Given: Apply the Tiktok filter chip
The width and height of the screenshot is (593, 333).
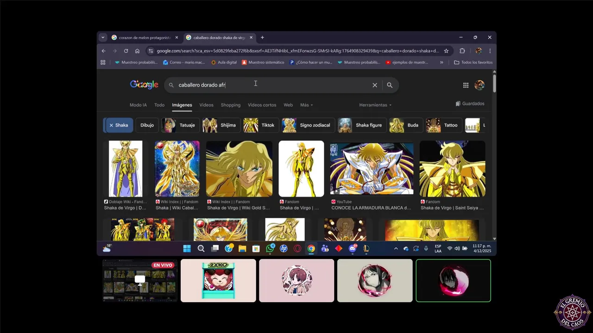Looking at the screenshot, I should 261,125.
